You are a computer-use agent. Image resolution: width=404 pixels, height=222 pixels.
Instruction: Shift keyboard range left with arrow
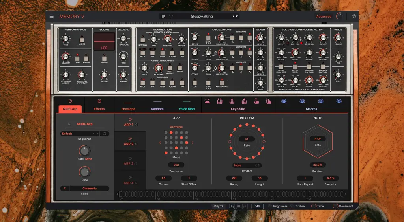point(118,194)
